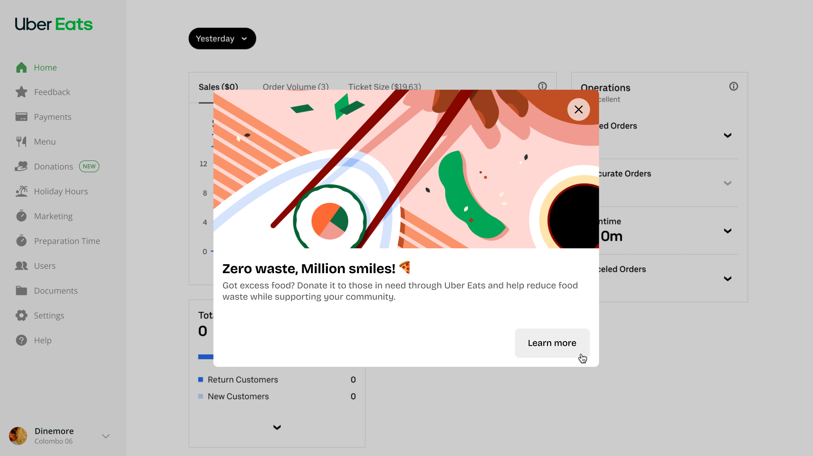Click the Menu fork and knife icon
This screenshot has height=456, width=813.
coord(21,142)
